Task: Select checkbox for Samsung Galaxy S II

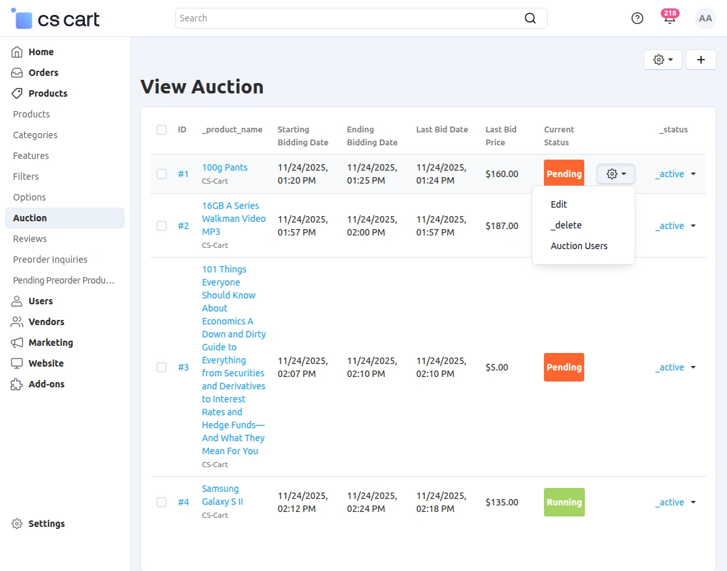Action: coord(162,502)
